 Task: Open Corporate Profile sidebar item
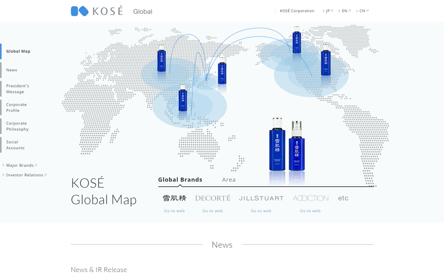coord(17,107)
